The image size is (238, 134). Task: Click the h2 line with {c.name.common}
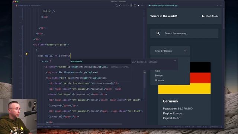coord(83,83)
